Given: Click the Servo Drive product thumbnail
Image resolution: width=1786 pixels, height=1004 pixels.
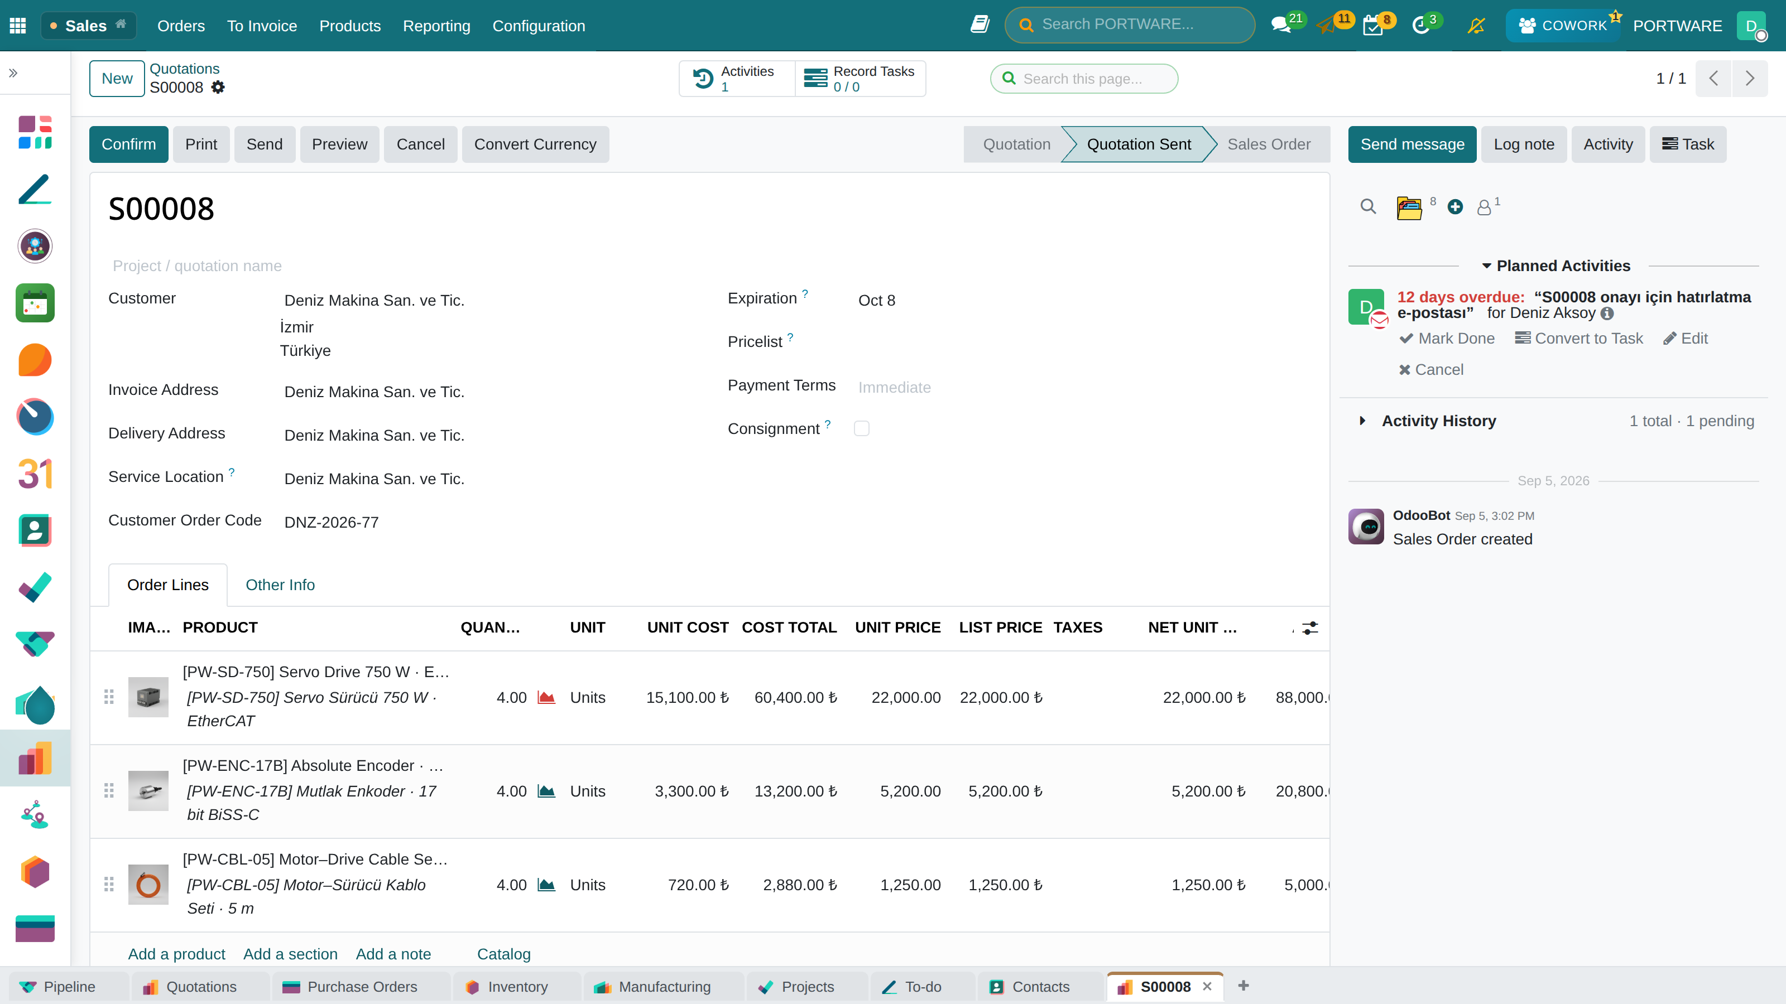Looking at the screenshot, I should click(x=148, y=697).
